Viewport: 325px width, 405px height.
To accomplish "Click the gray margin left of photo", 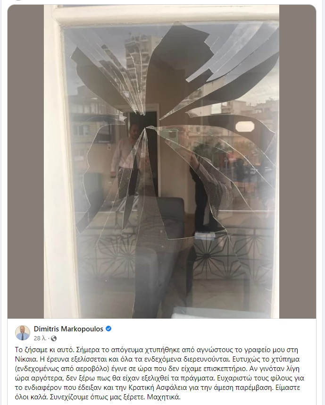I will (x=25, y=162).
